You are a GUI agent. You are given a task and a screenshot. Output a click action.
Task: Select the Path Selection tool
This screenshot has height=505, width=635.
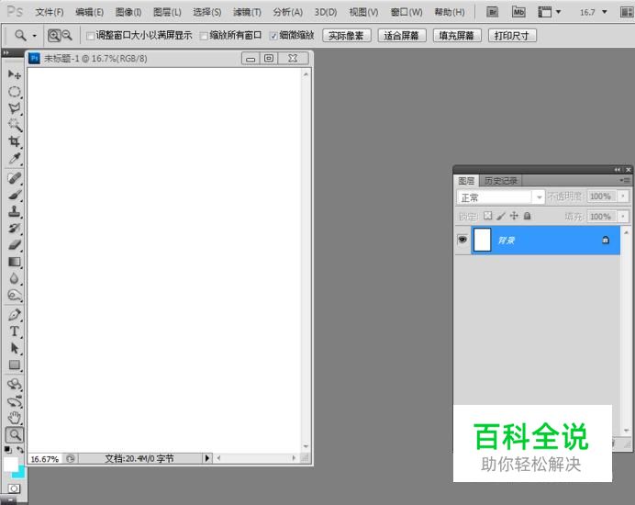pos(14,348)
